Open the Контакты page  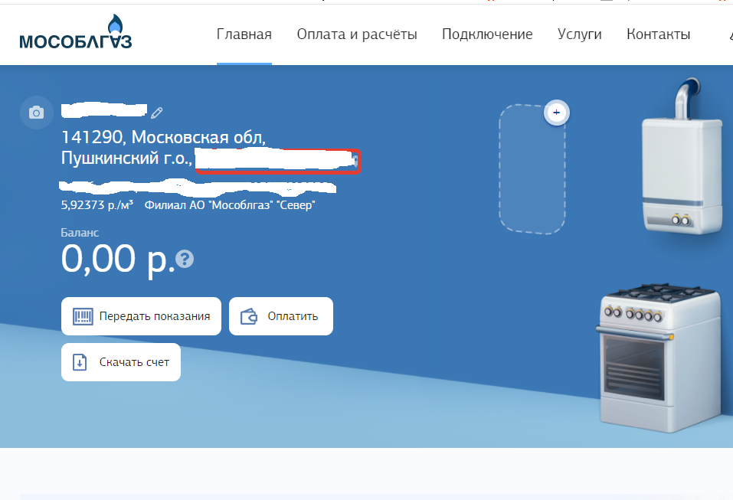coord(658,34)
